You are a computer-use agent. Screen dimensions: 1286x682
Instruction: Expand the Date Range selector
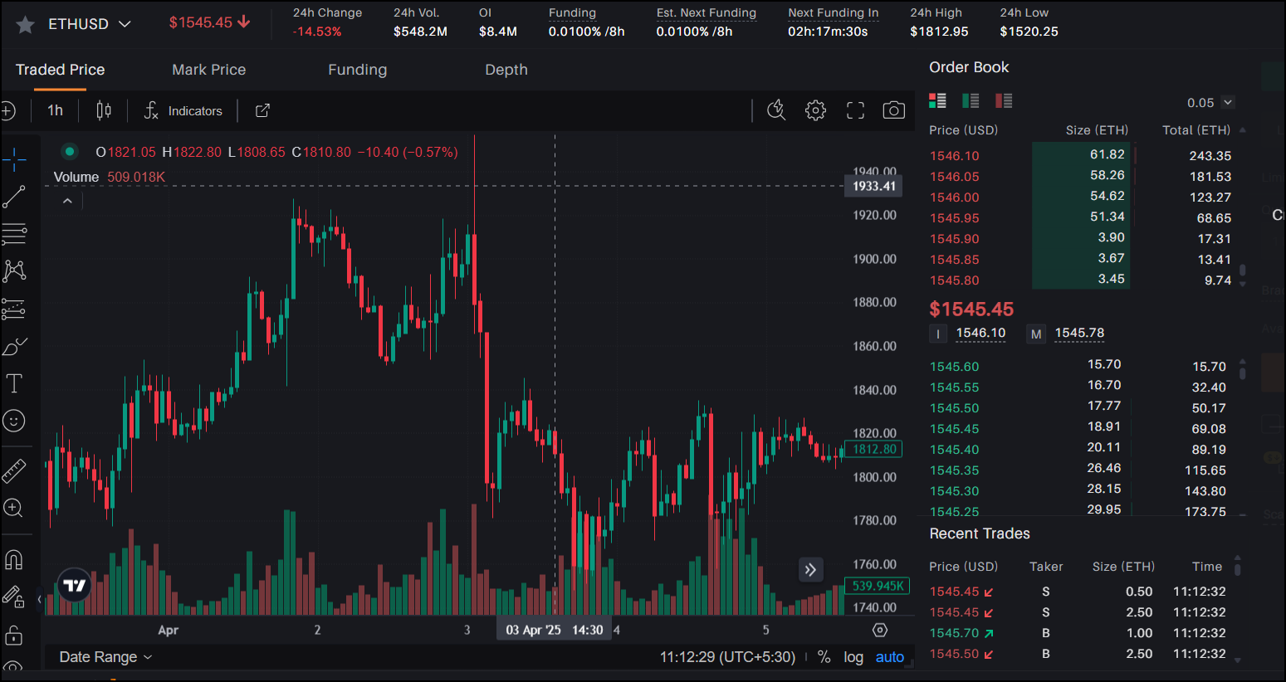[105, 656]
